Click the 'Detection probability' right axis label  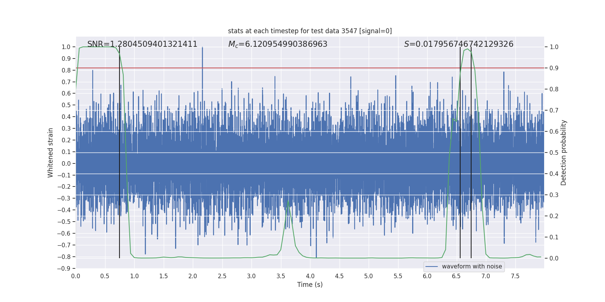click(x=563, y=153)
